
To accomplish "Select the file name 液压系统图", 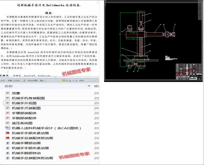I will click(22, 123).
